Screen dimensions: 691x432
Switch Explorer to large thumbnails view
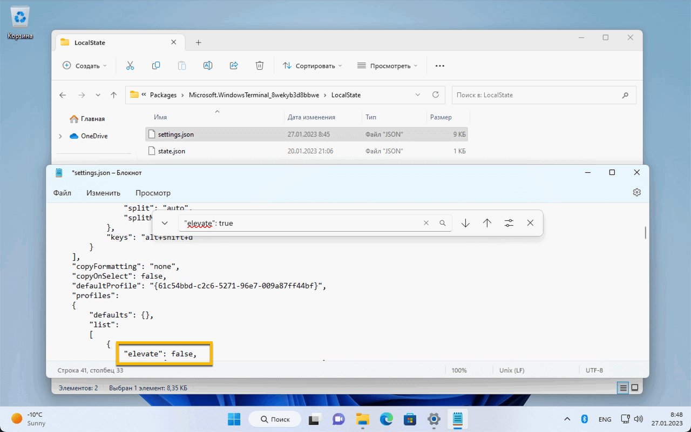tap(635, 388)
